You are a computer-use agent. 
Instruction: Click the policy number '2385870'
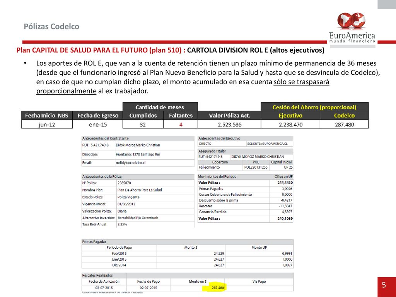click(x=124, y=183)
